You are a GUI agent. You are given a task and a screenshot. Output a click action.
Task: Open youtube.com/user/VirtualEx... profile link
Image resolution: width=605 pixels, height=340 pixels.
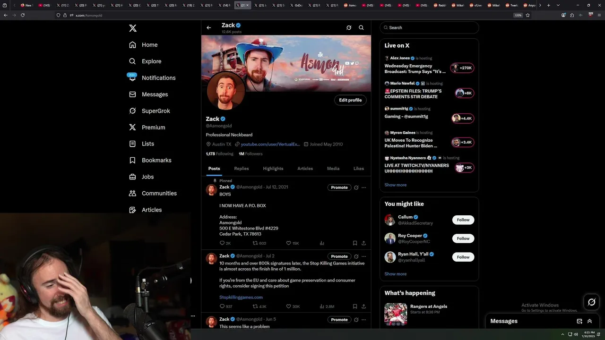click(270, 144)
